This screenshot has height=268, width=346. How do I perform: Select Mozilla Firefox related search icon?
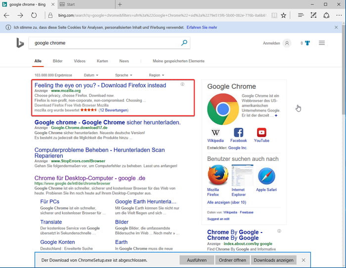click(218, 175)
